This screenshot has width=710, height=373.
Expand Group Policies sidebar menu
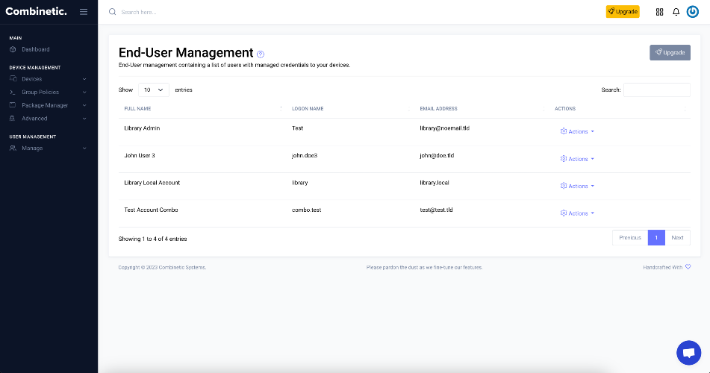coord(49,92)
